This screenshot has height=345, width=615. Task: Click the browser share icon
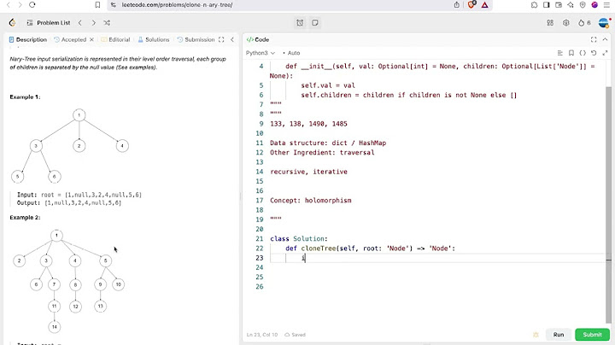[x=456, y=5]
